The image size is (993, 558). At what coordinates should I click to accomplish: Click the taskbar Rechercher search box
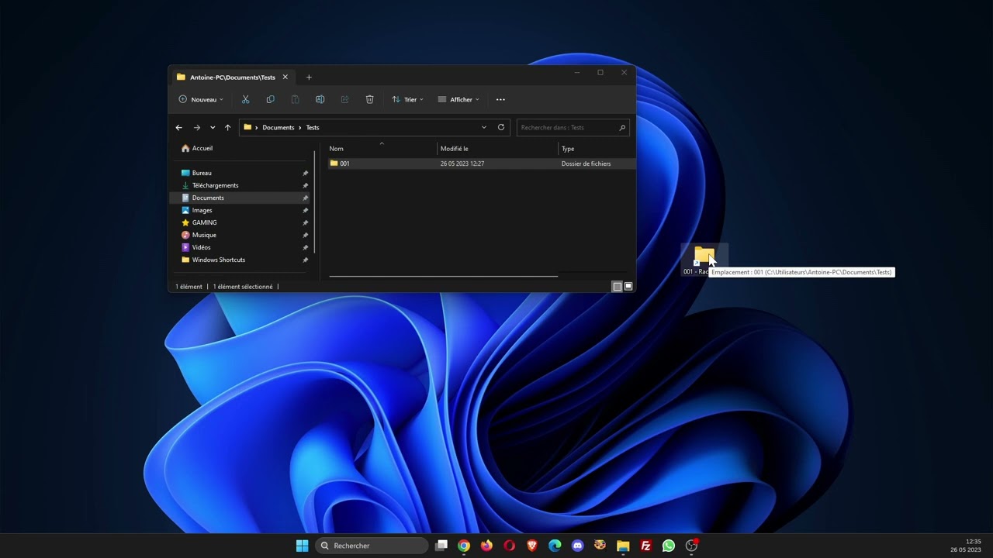pyautogui.click(x=372, y=546)
